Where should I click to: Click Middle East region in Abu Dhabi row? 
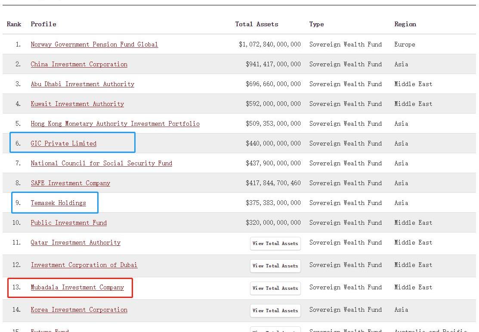click(x=413, y=84)
